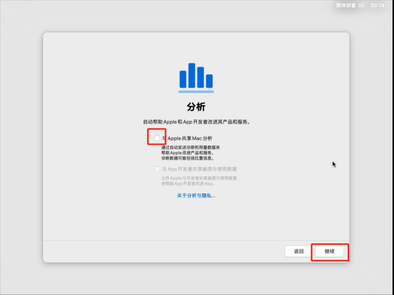Click the 与 App 开发者共享崩溃与使用数据 label text
394x295 pixels.
(x=199, y=169)
